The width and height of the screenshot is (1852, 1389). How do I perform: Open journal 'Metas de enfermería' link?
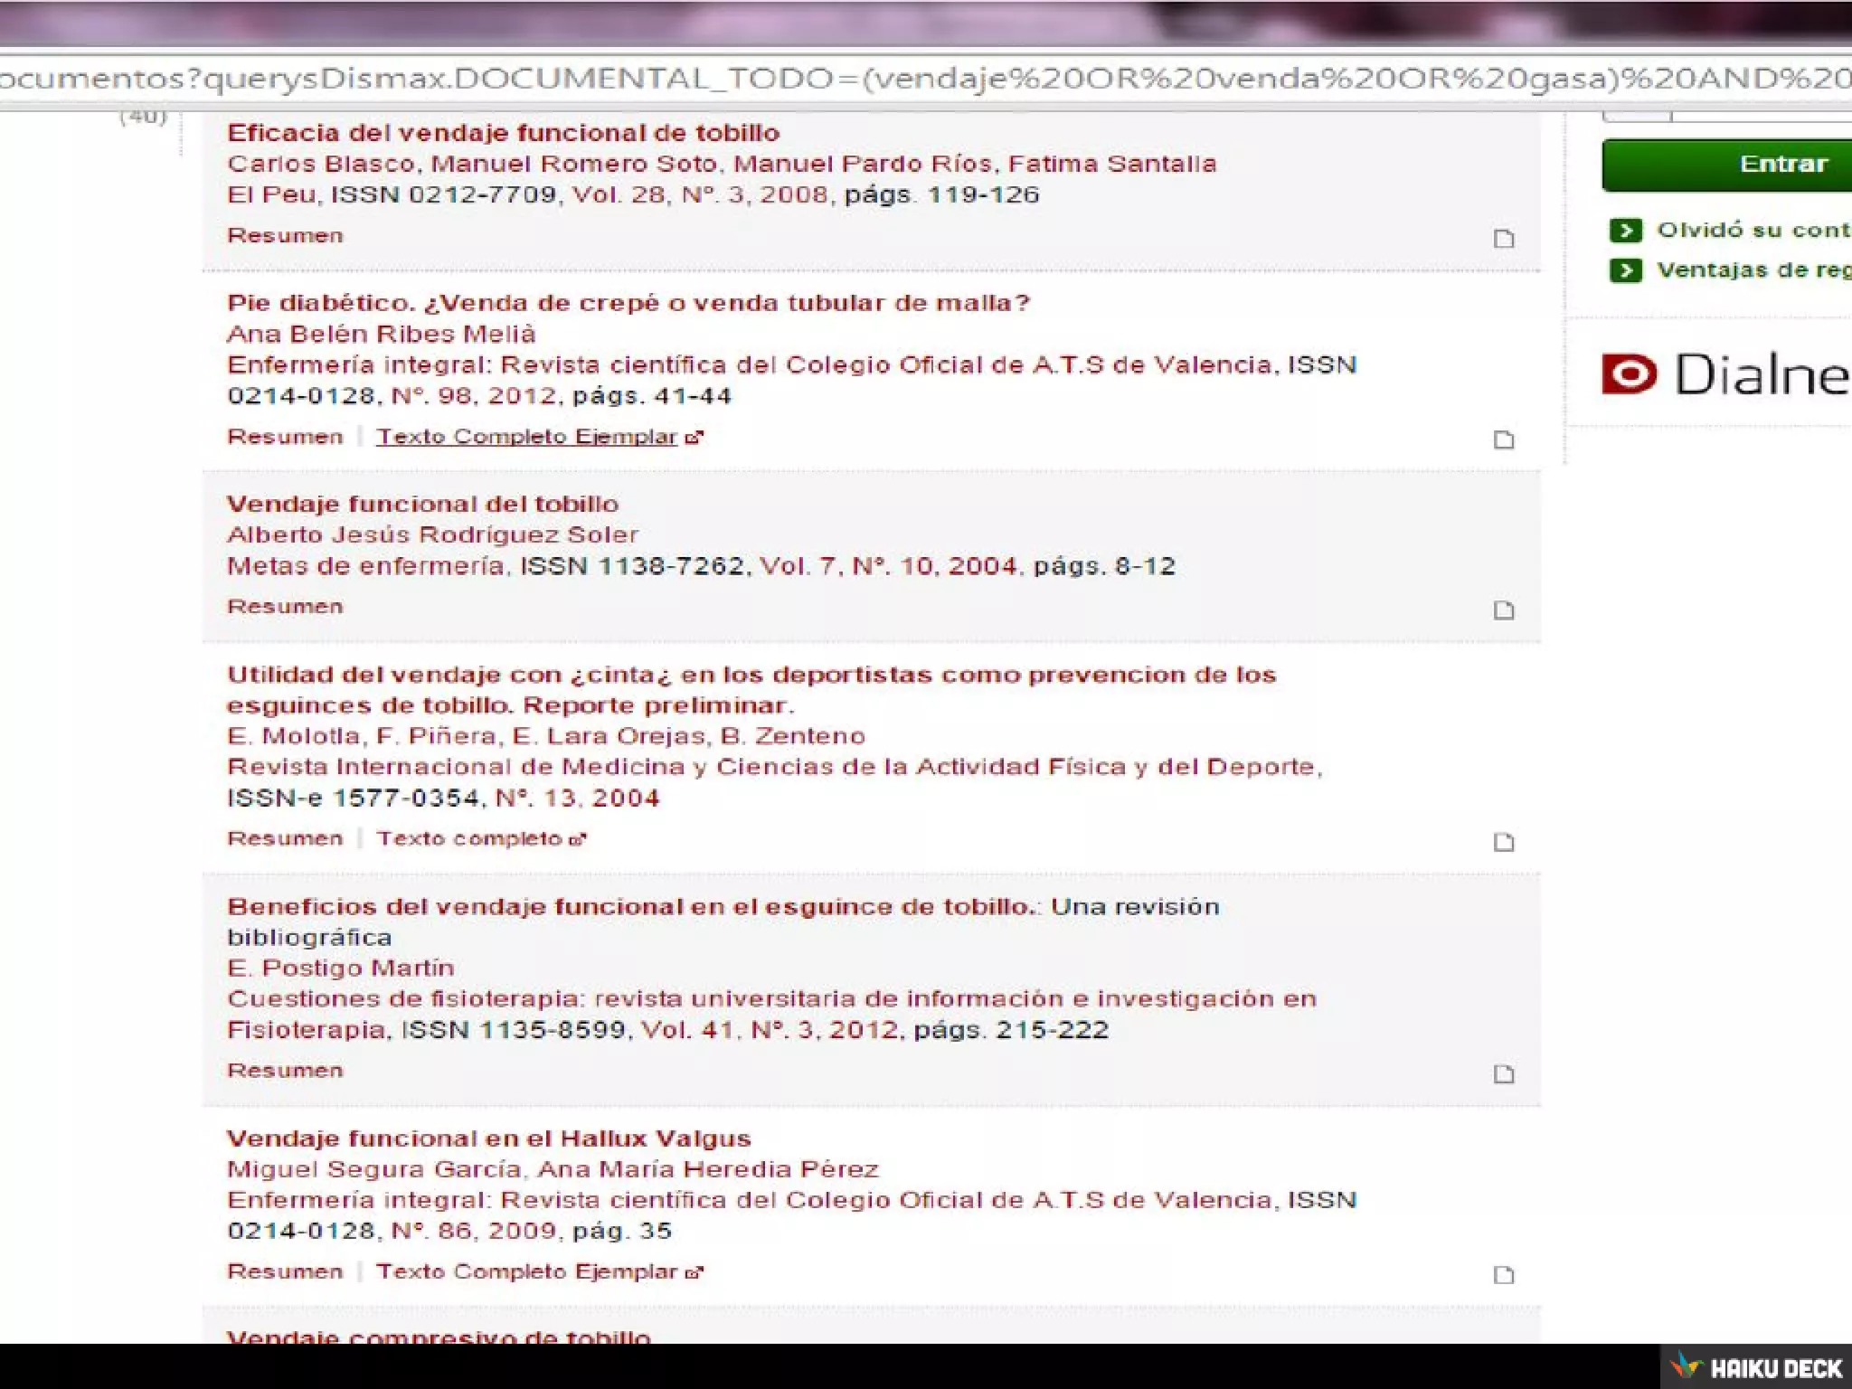pos(367,566)
